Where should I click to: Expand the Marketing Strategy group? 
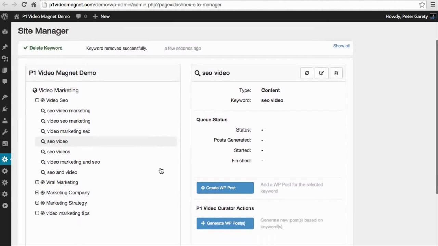point(37,203)
